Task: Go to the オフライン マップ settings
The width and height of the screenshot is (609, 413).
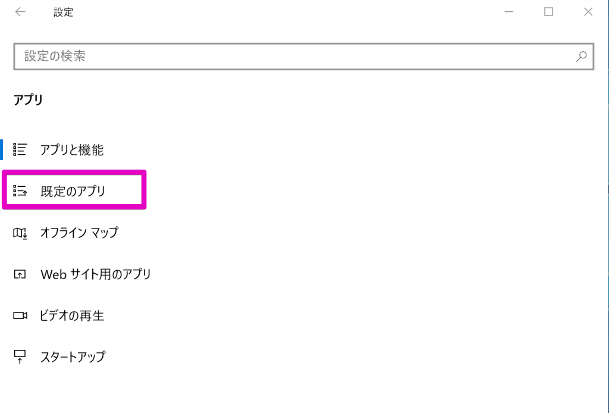Action: (x=72, y=233)
